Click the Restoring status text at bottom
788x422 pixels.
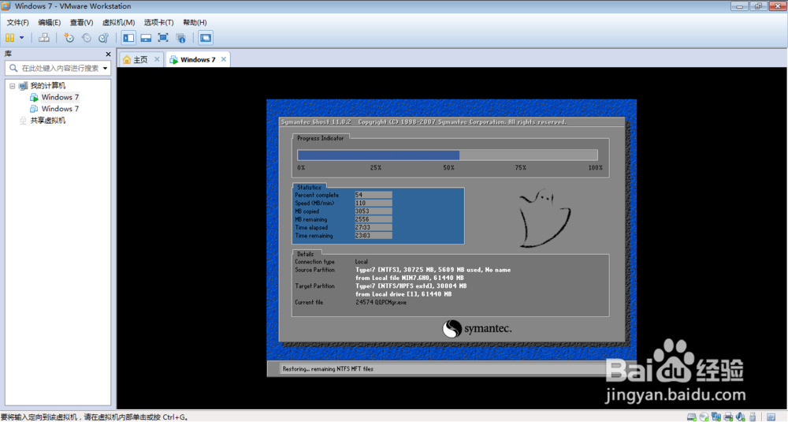[328, 368]
